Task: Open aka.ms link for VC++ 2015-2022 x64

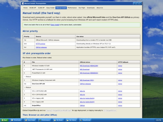Action: (x=82, y=95)
